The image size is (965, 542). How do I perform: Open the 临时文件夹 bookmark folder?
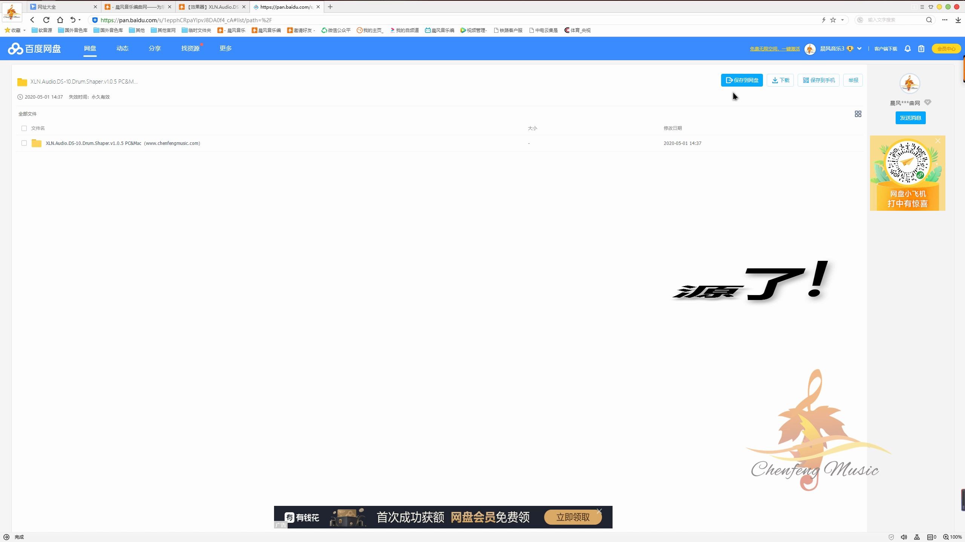coord(196,30)
